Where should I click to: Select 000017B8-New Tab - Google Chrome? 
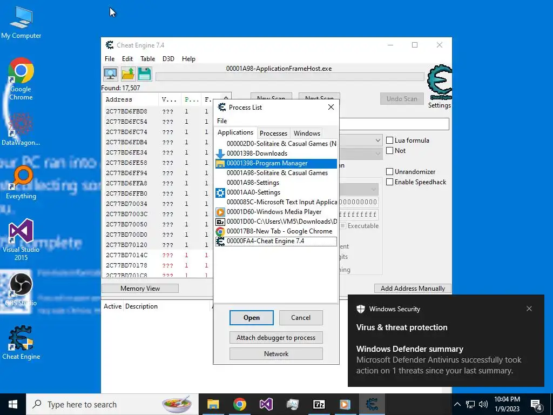click(x=276, y=231)
